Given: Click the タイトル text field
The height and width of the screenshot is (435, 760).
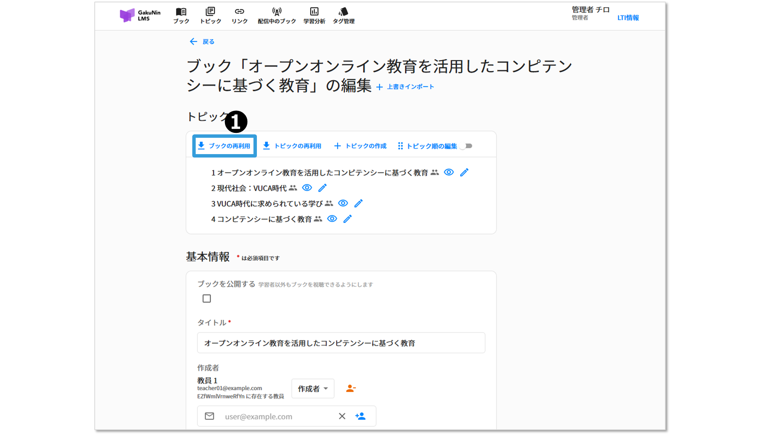Looking at the screenshot, I should [x=341, y=343].
